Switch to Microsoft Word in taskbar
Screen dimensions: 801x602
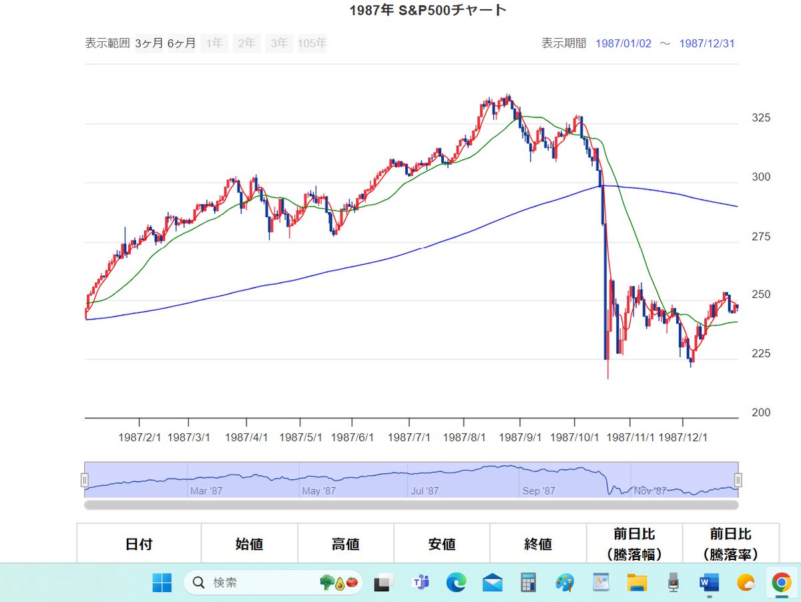pyautogui.click(x=708, y=583)
